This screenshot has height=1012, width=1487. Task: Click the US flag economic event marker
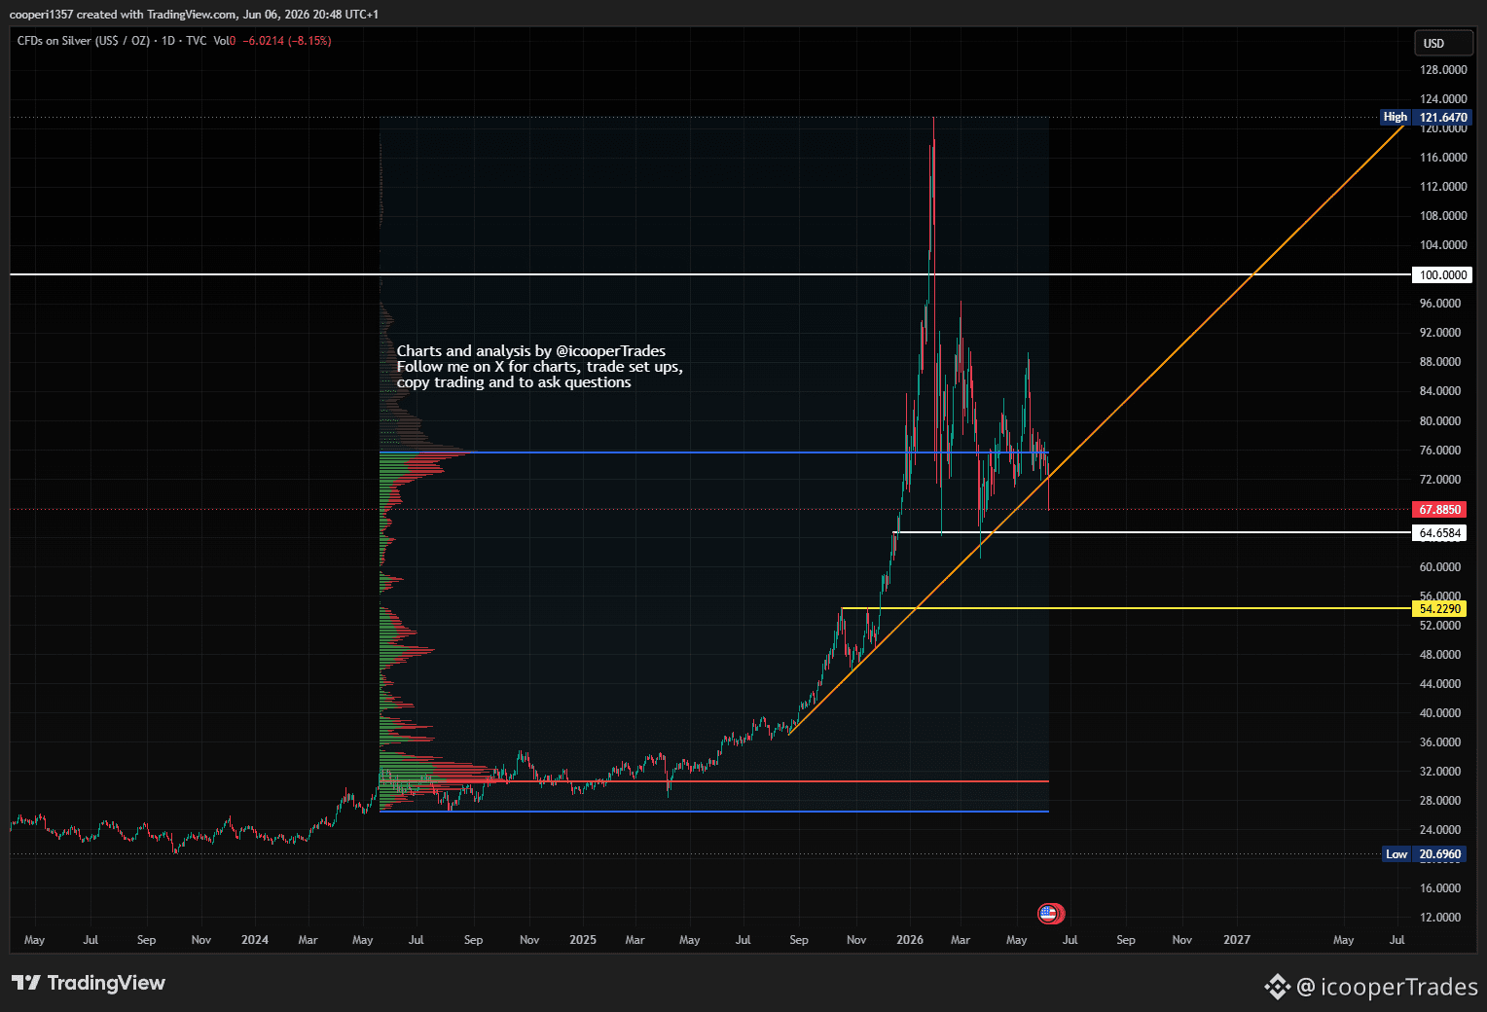pos(1049,914)
